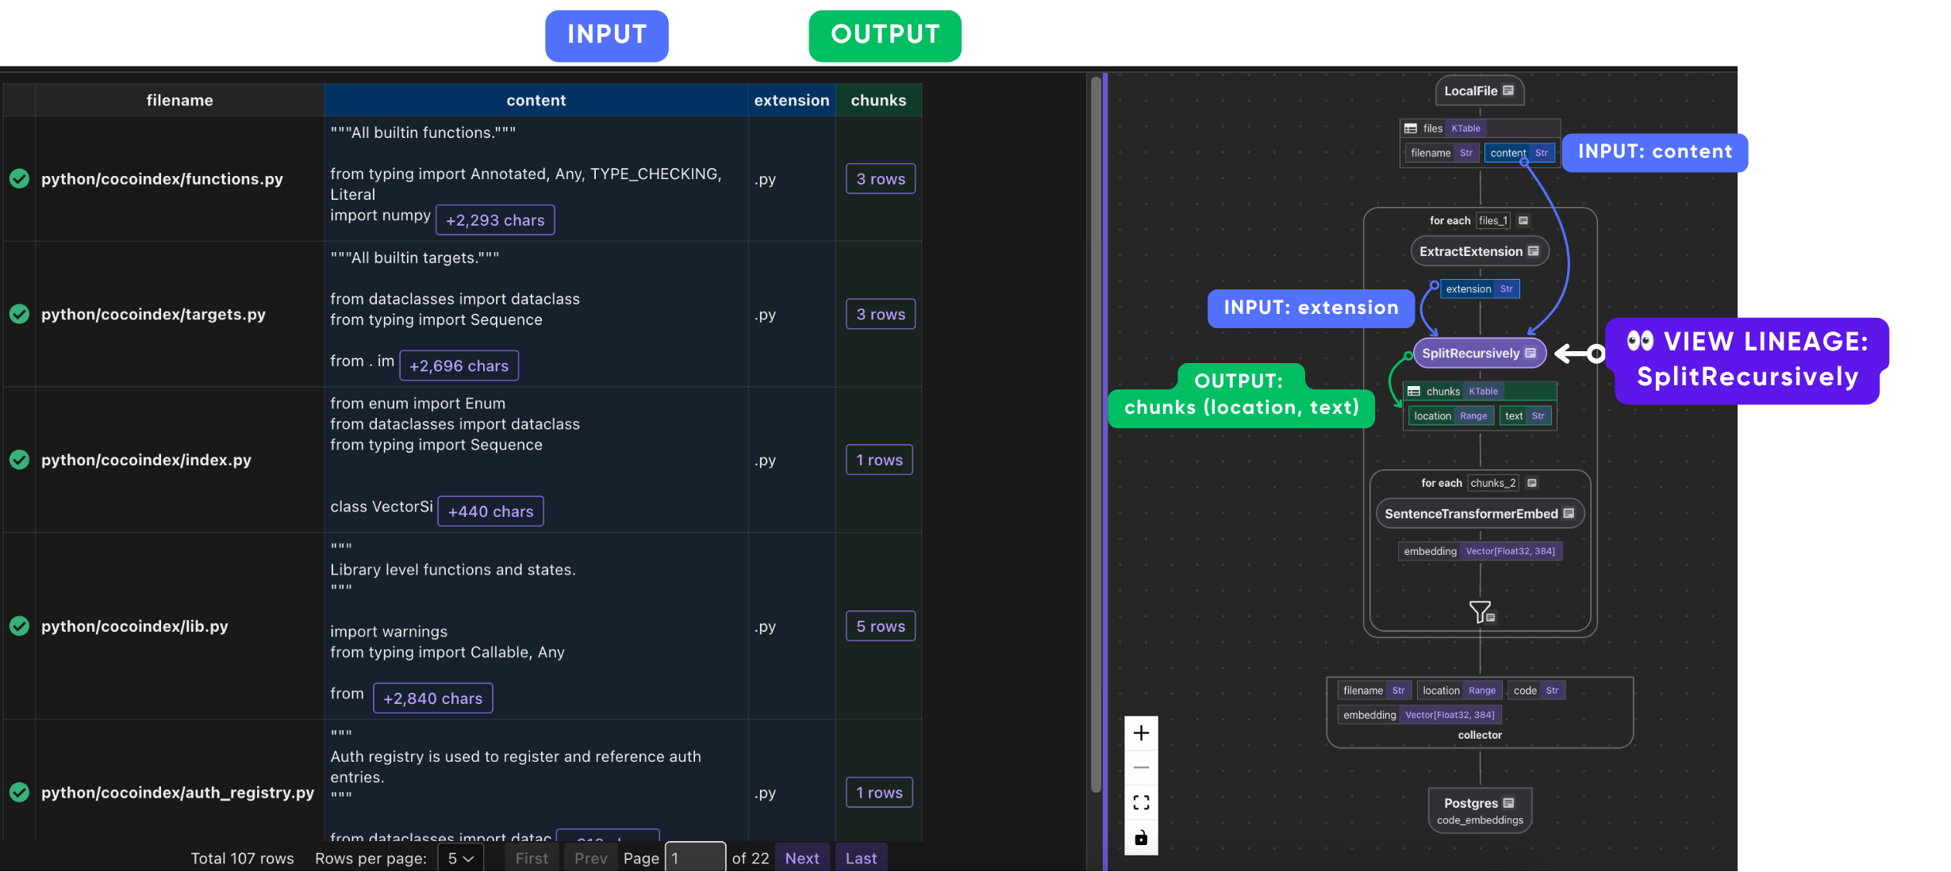1951x872 pixels.
Task: Zoom in the flow graph
Action: click(x=1141, y=733)
